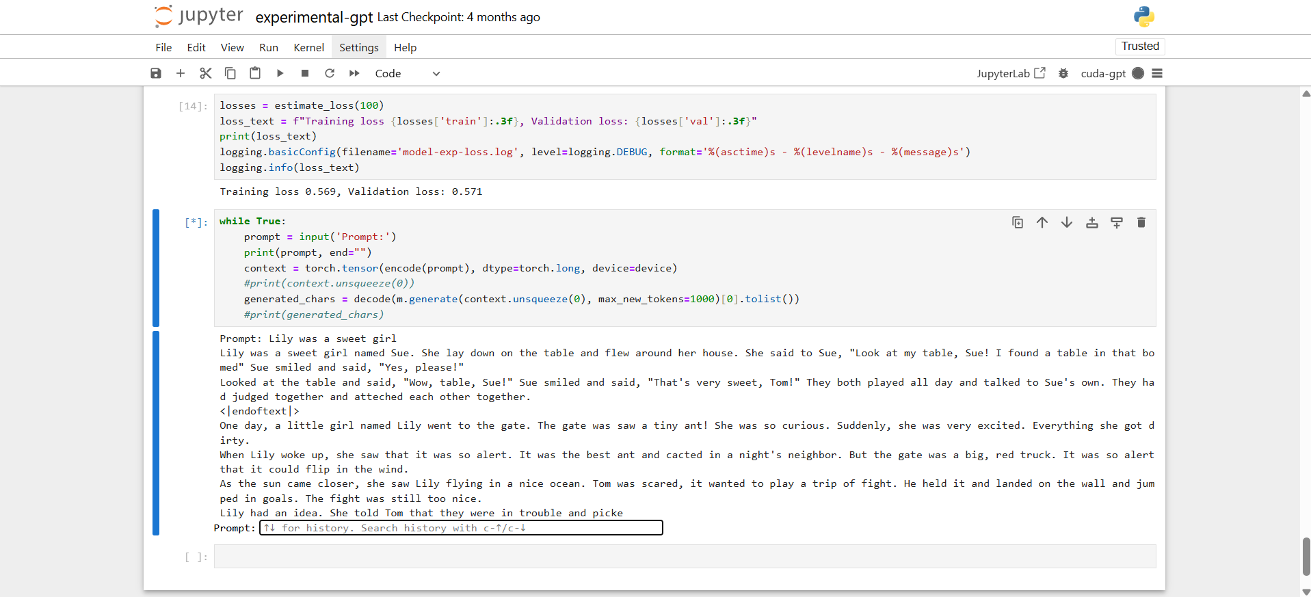Save the notebook with the floppy icon
Screen dimensions: 1311x597
tap(156, 73)
